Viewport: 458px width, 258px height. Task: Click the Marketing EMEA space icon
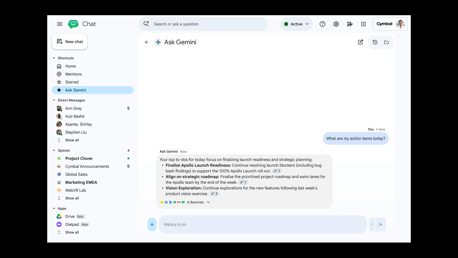tap(59, 182)
